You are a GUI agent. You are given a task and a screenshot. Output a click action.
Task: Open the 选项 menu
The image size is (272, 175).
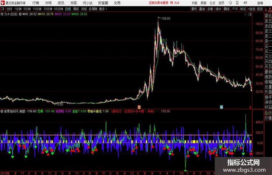click(x=221, y=3)
